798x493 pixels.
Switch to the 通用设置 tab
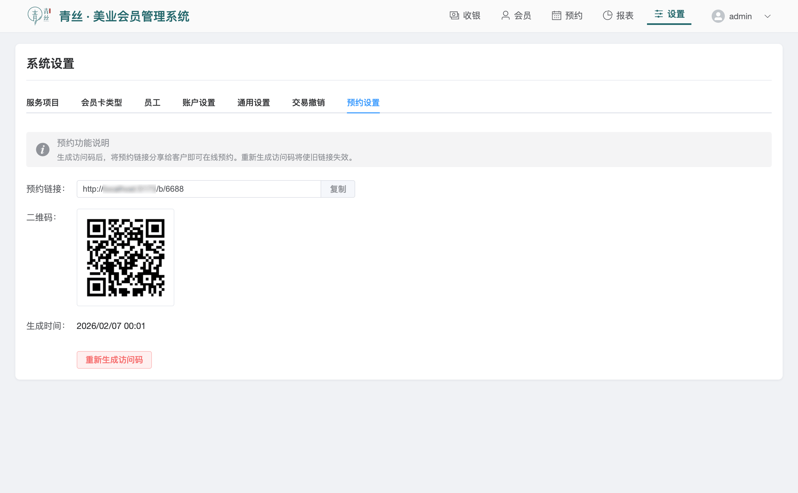(x=254, y=103)
